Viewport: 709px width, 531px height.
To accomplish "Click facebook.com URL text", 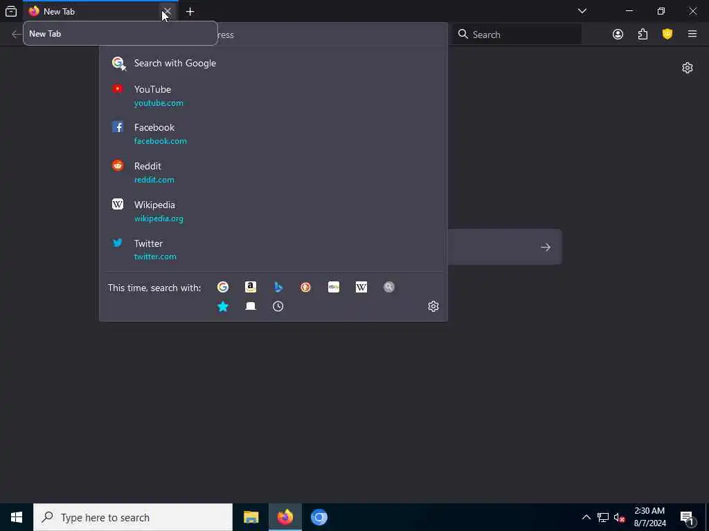I will click(x=161, y=141).
